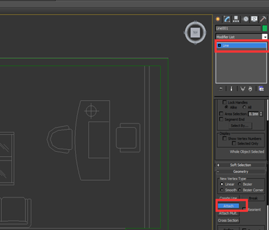Open the Hierarchy panel tab
Screen dimensions: 269x230
click(x=236, y=19)
